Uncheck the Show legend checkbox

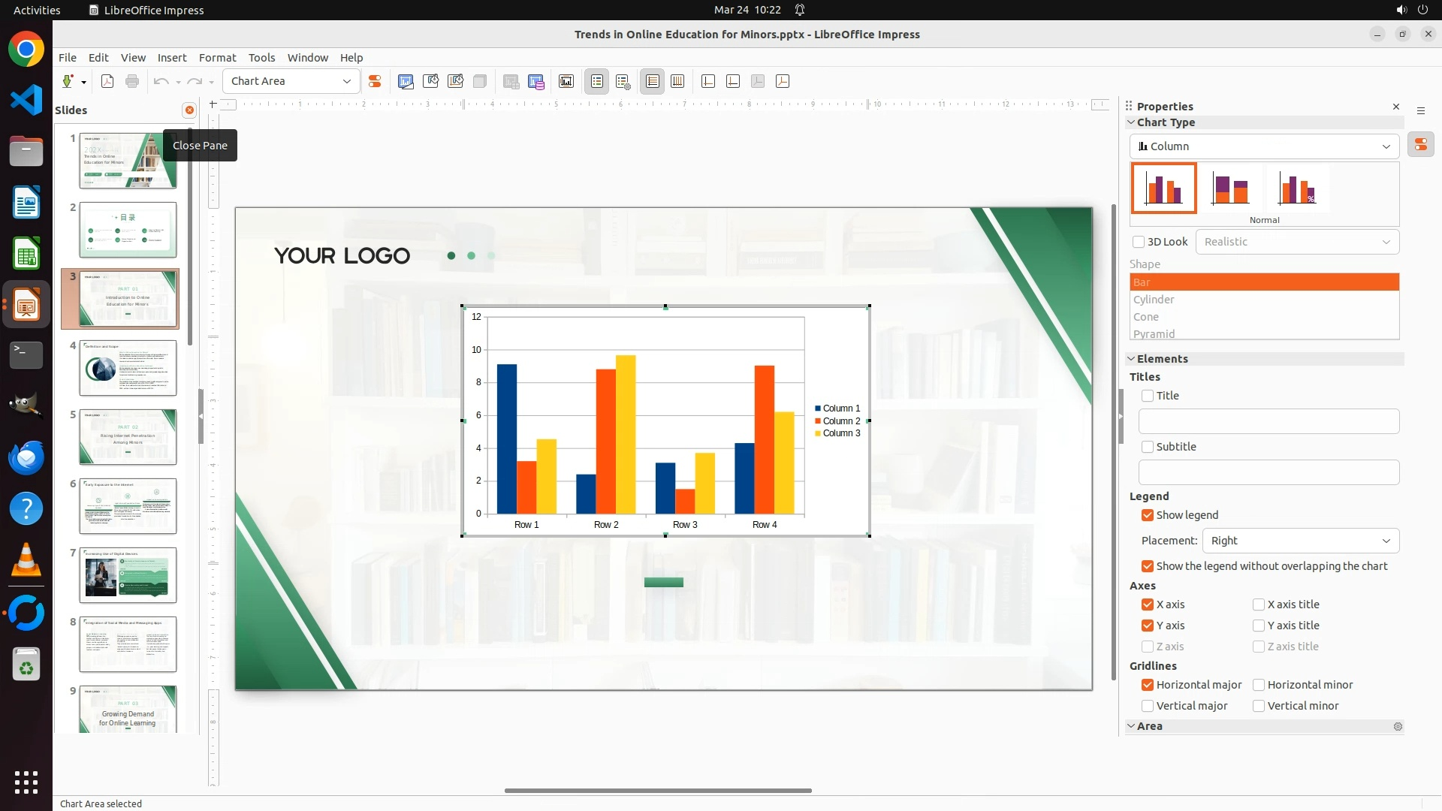coord(1148,515)
